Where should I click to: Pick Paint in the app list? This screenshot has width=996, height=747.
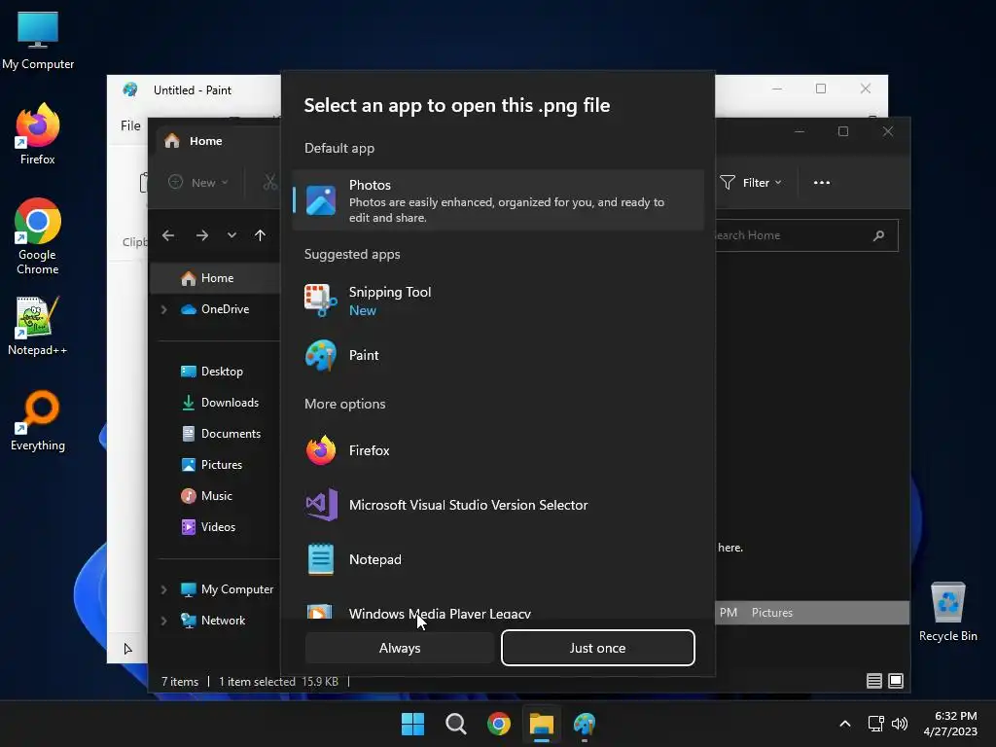pyautogui.click(x=498, y=355)
